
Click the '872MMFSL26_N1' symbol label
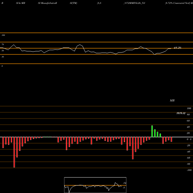tap(135, 3)
